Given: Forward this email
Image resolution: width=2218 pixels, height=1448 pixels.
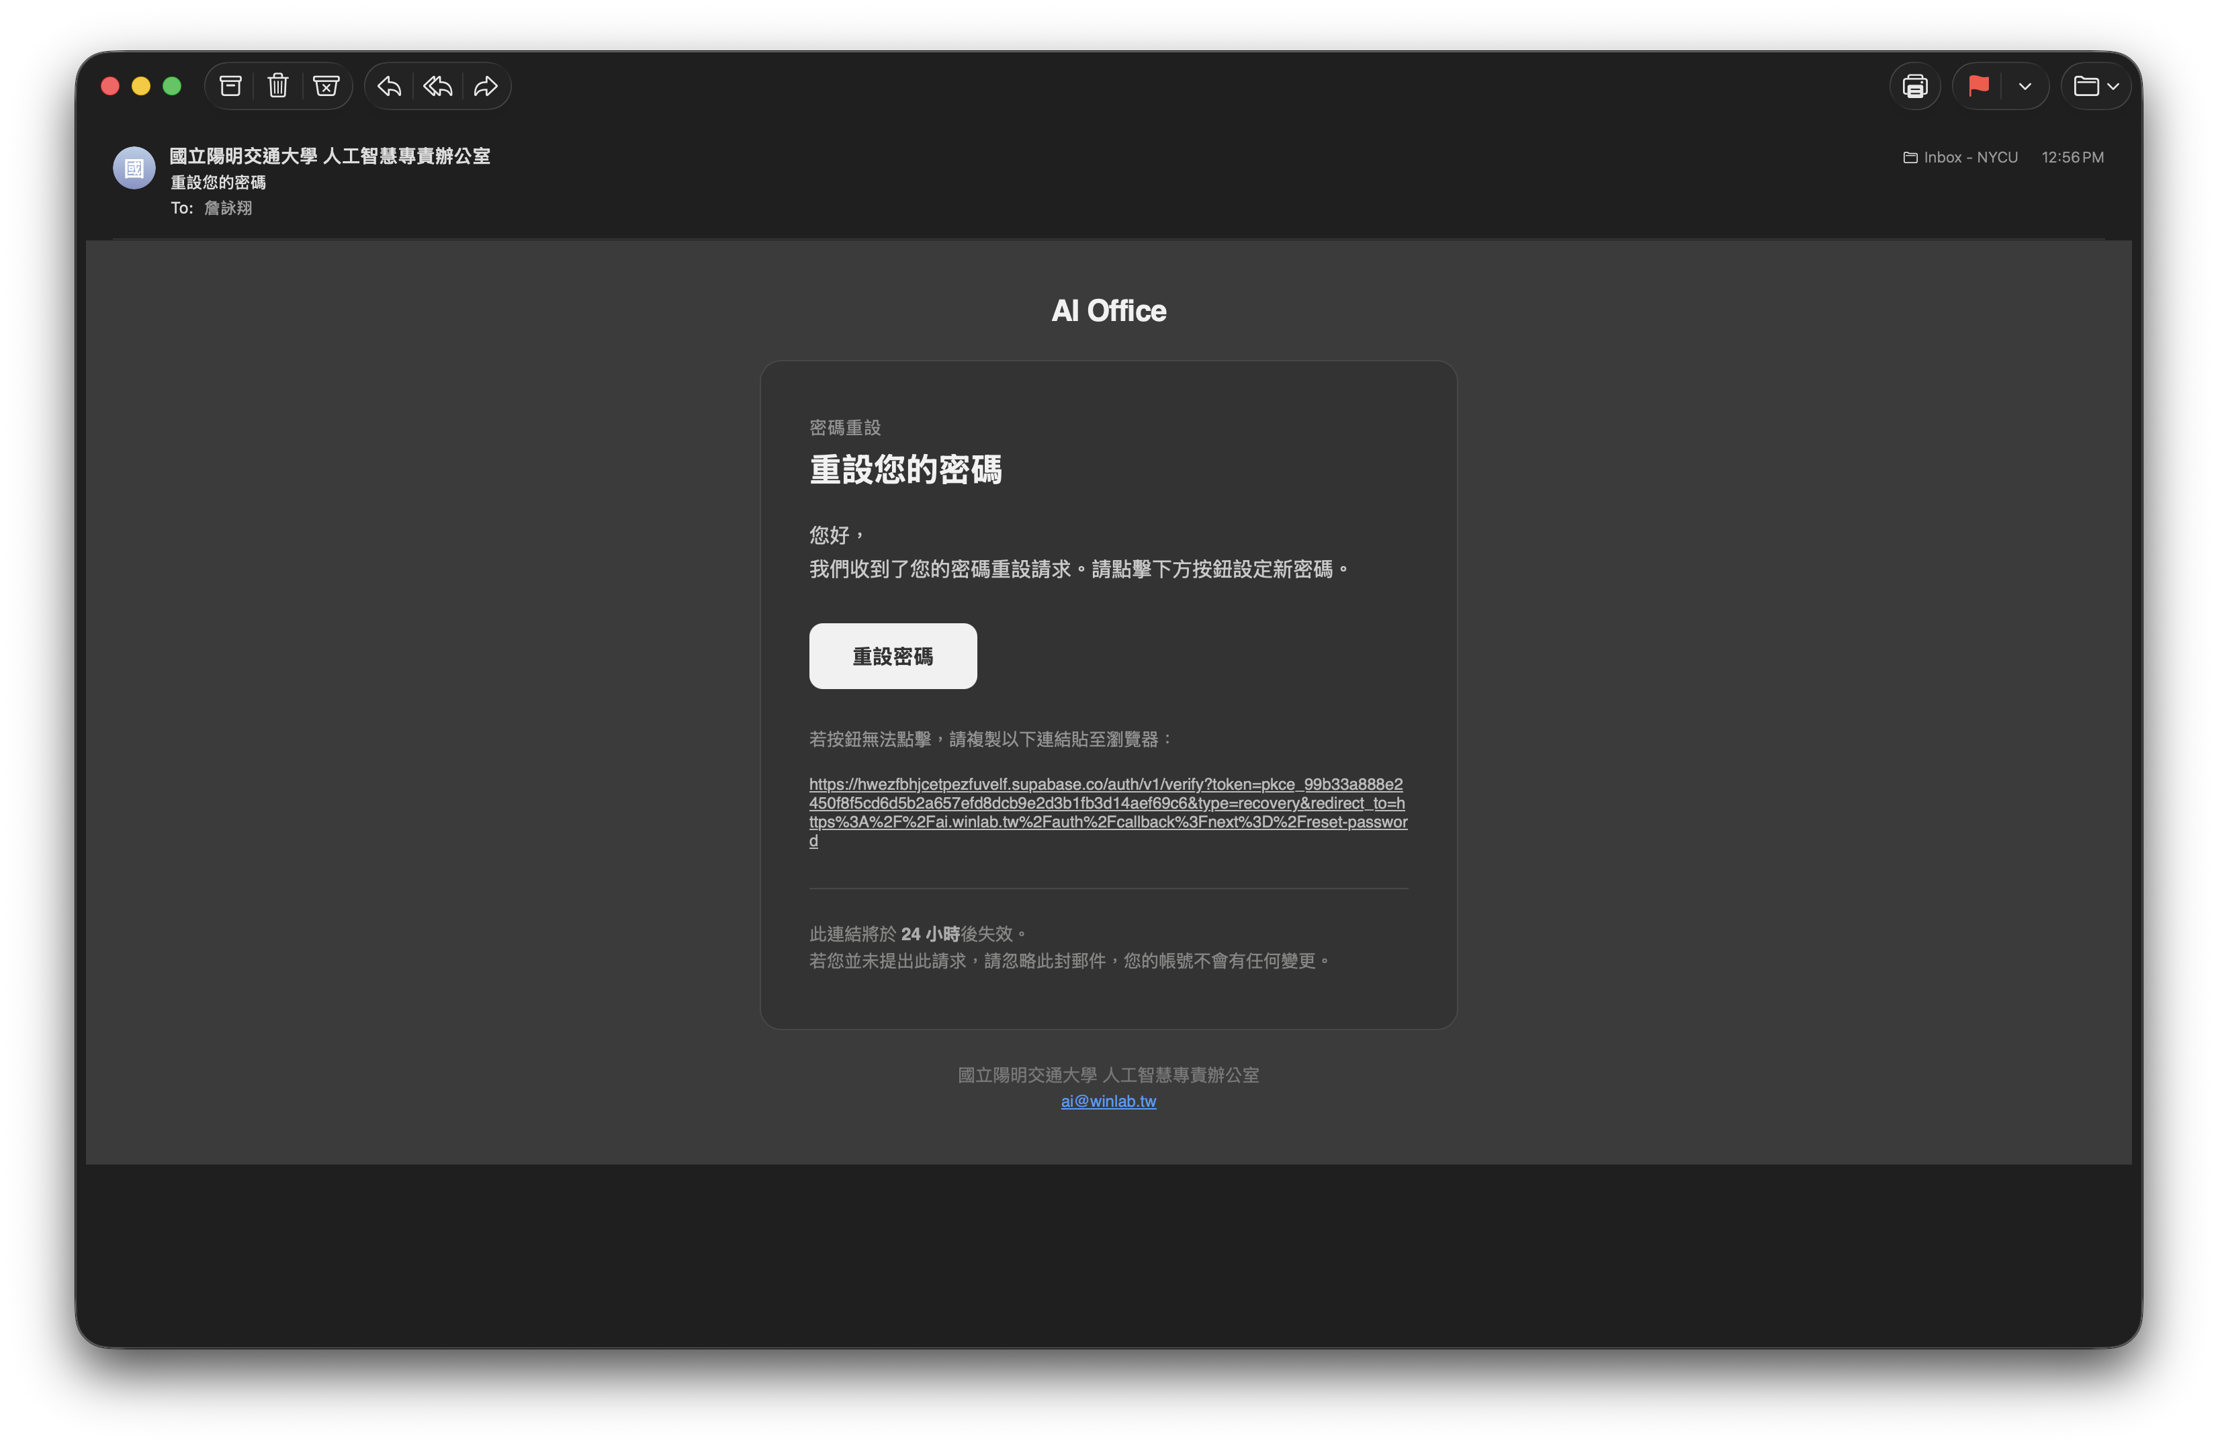Looking at the screenshot, I should (486, 87).
